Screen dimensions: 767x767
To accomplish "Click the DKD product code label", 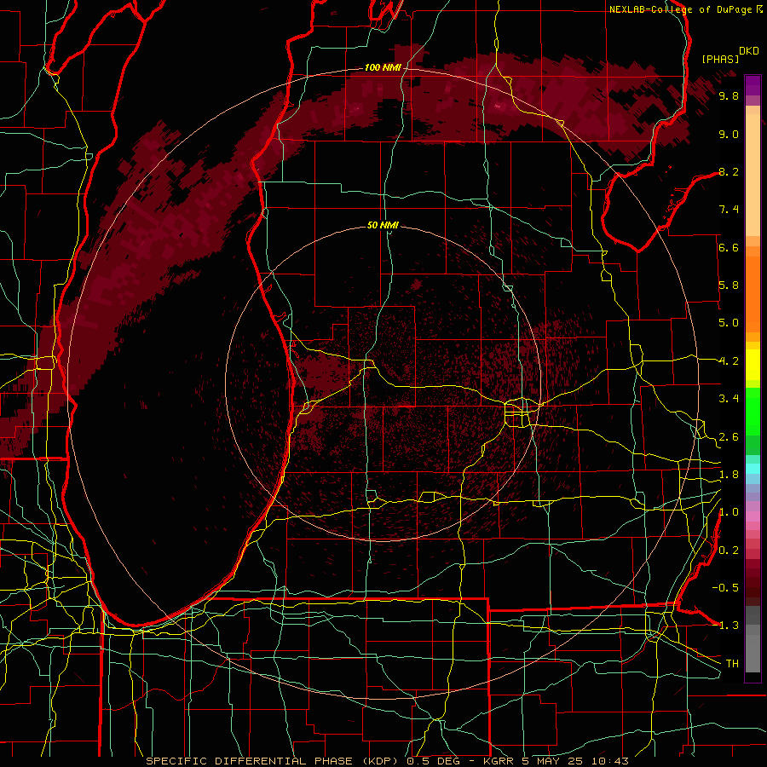I will tap(748, 51).
